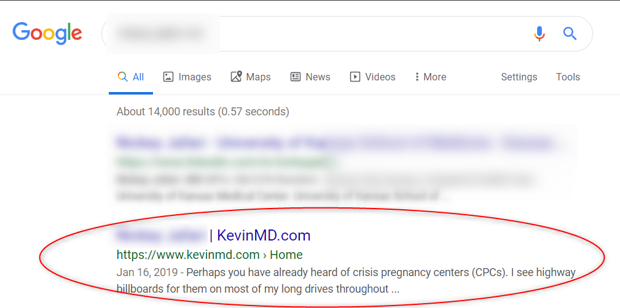Open the Settings dropdown
The width and height of the screenshot is (620, 308).
(x=519, y=77)
